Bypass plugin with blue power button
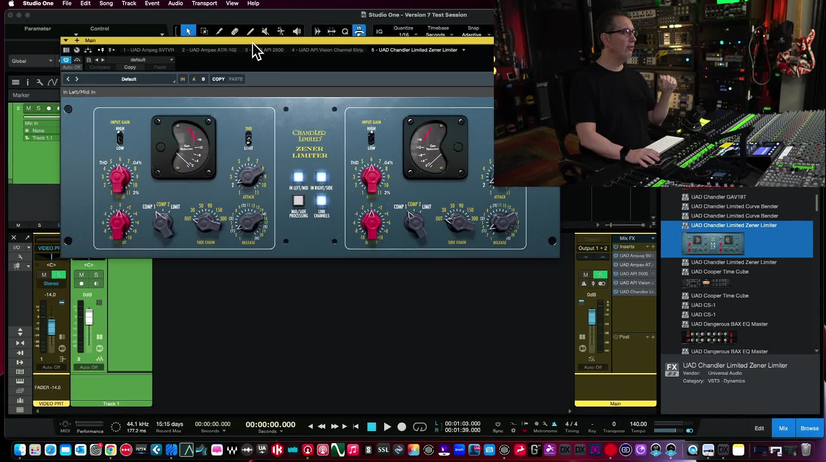This screenshot has height=462, width=826. 66,60
